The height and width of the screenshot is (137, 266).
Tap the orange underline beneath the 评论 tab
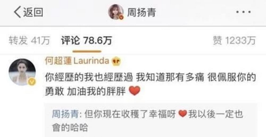coord(87,51)
